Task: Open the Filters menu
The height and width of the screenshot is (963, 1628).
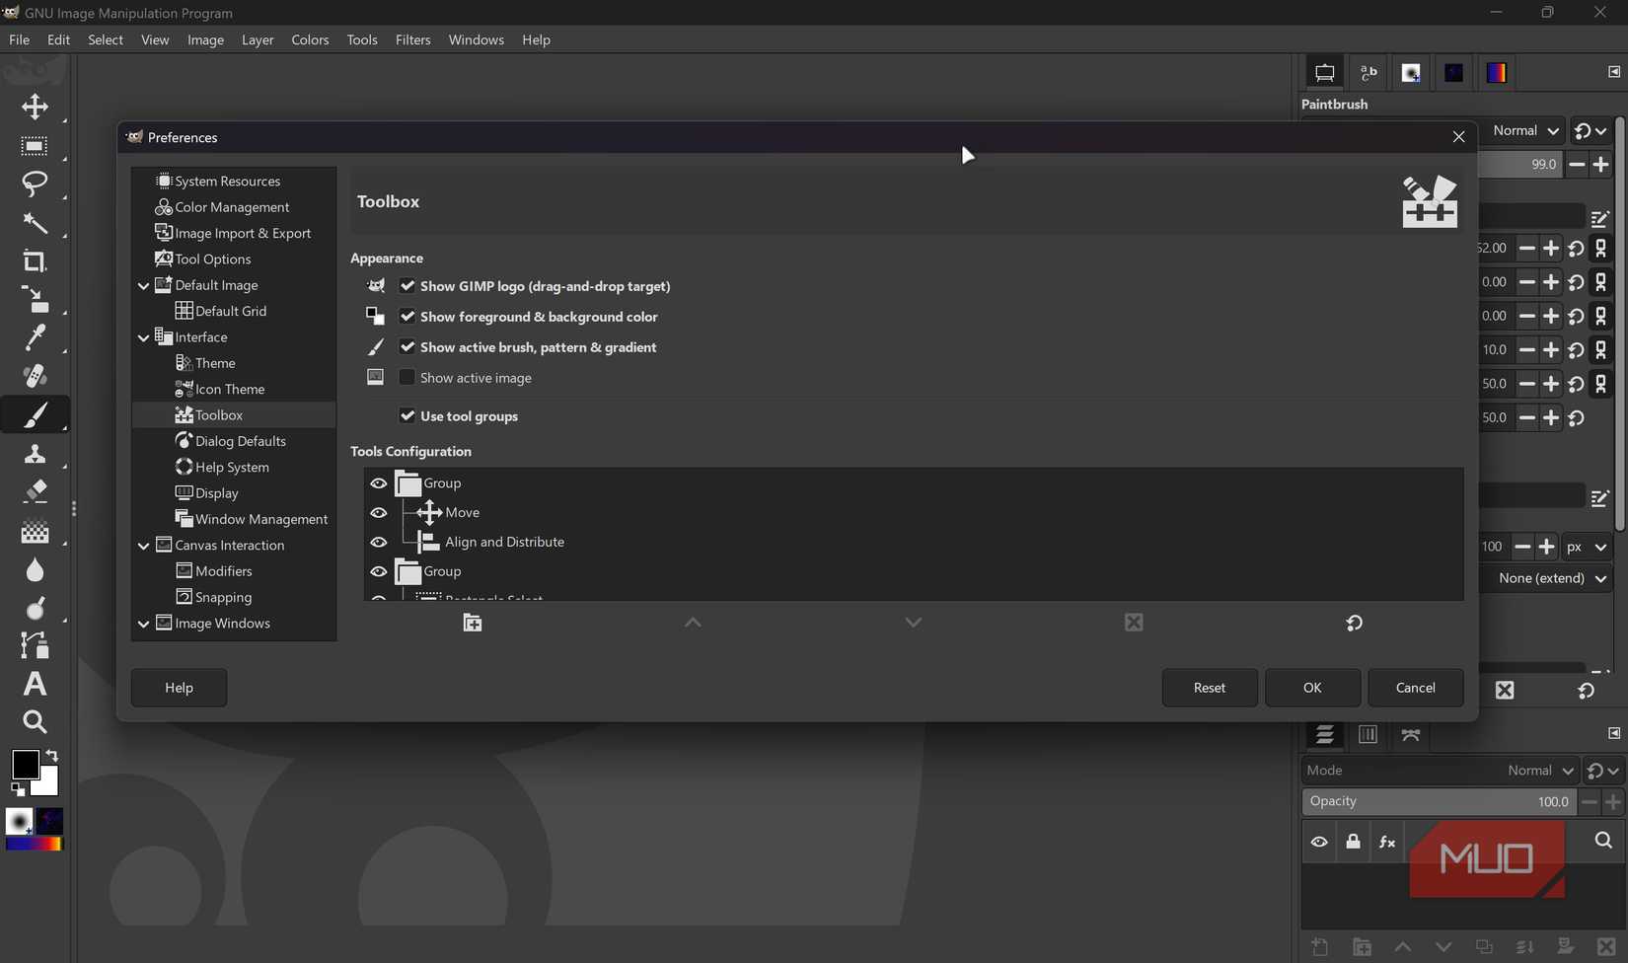Action: [x=412, y=39]
